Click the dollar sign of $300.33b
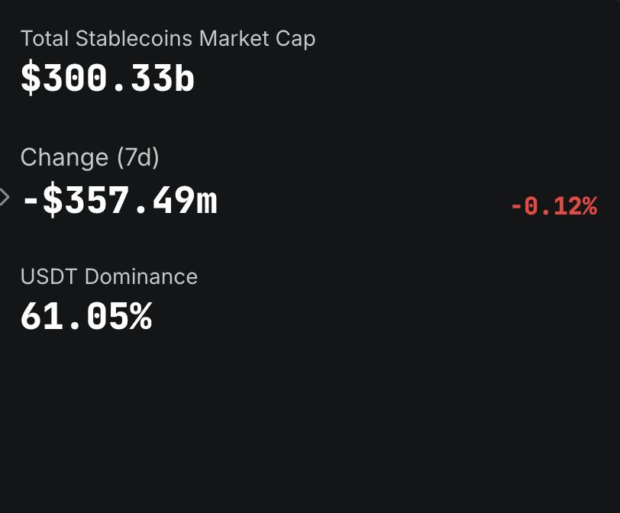620x513 pixels. pos(31,78)
